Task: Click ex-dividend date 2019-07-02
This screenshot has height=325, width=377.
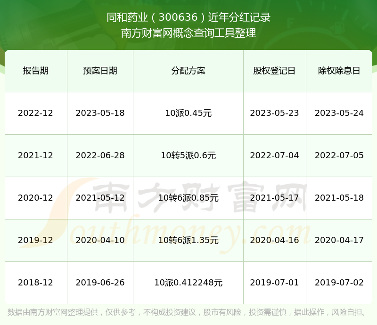Action: (x=339, y=283)
